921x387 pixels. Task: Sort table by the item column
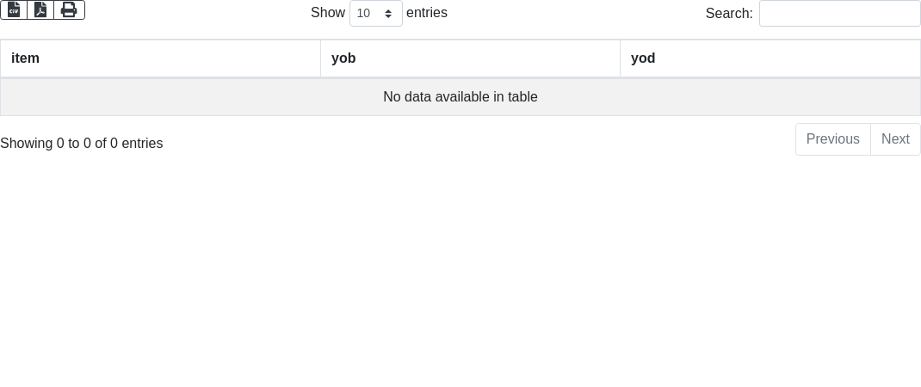(x=160, y=58)
